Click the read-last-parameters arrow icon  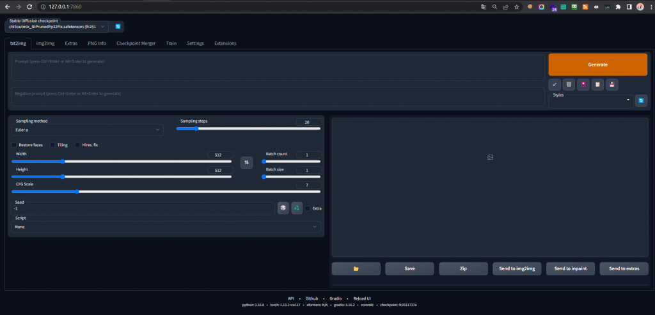click(555, 85)
